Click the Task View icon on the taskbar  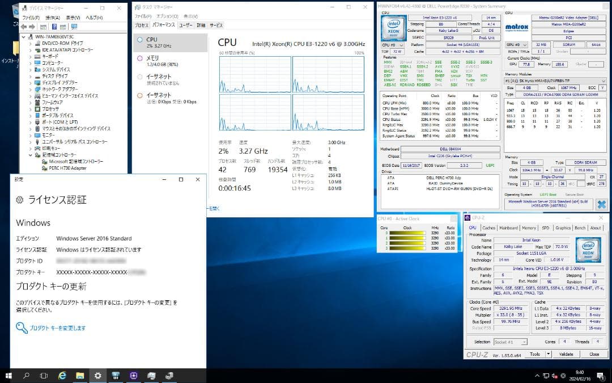point(43,376)
